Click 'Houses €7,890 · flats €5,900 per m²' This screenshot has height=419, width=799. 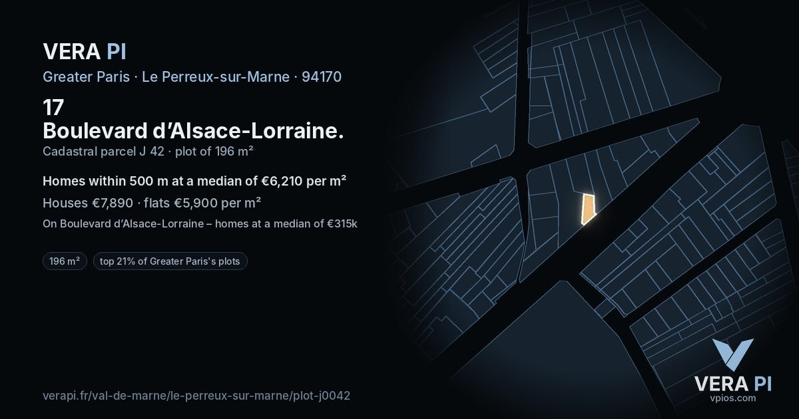tap(152, 203)
